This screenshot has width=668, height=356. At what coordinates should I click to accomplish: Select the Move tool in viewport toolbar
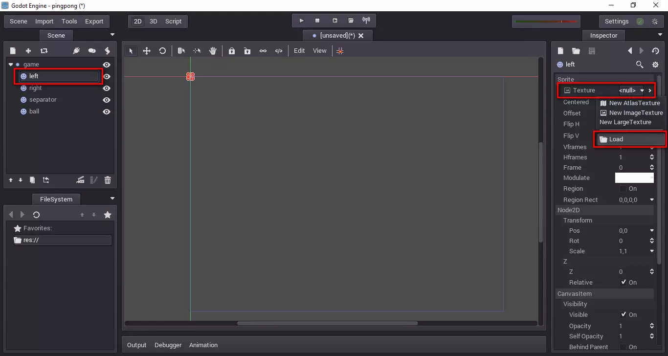pyautogui.click(x=146, y=51)
